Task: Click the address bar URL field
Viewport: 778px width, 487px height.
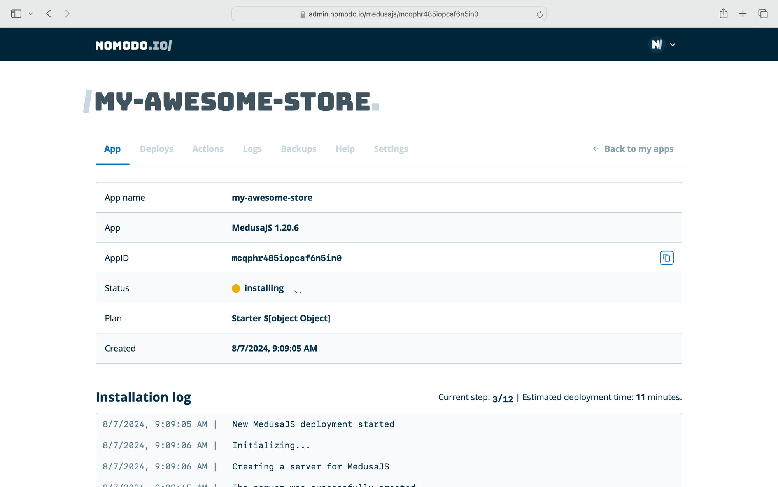Action: (x=393, y=14)
